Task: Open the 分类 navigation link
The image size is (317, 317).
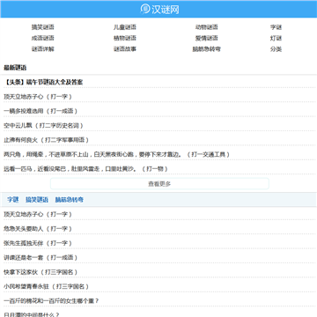Action: click(x=276, y=49)
